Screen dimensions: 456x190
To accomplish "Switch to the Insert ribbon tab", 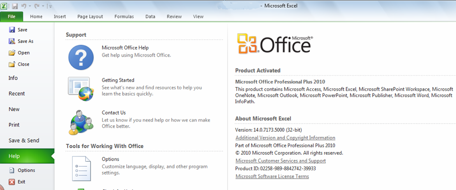I will [x=60, y=16].
